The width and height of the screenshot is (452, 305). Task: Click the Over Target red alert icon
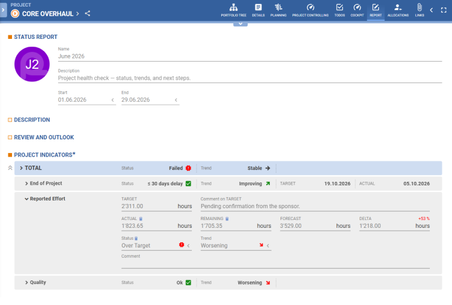[x=181, y=245]
